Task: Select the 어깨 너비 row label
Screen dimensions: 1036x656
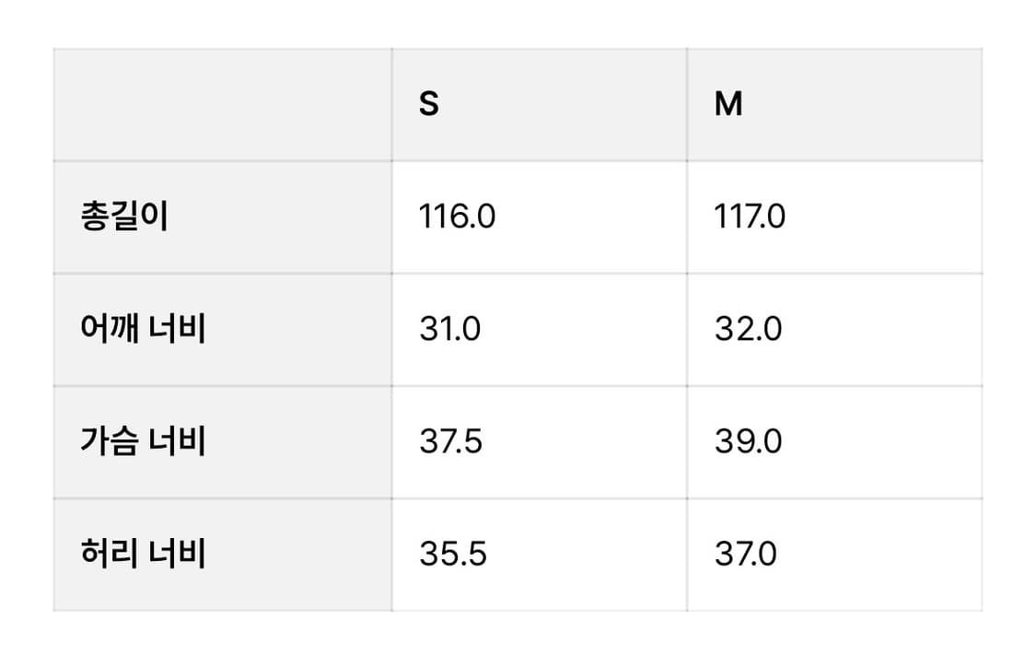Action: pyautogui.click(x=143, y=329)
